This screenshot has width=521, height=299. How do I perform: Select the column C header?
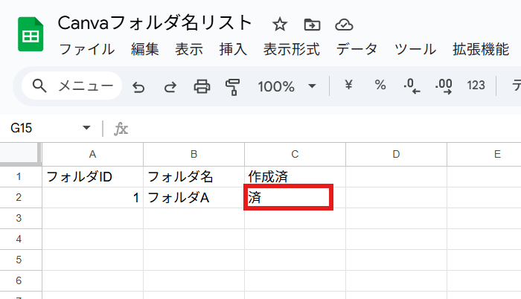pyautogui.click(x=295, y=154)
